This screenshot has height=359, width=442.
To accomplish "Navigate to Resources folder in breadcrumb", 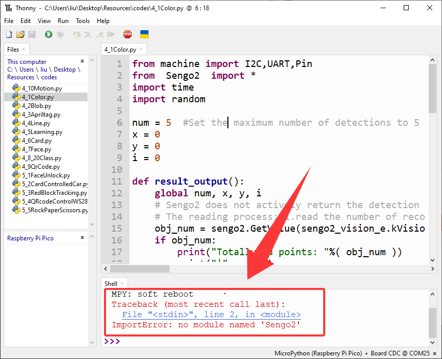I will pyautogui.click(x=20, y=77).
